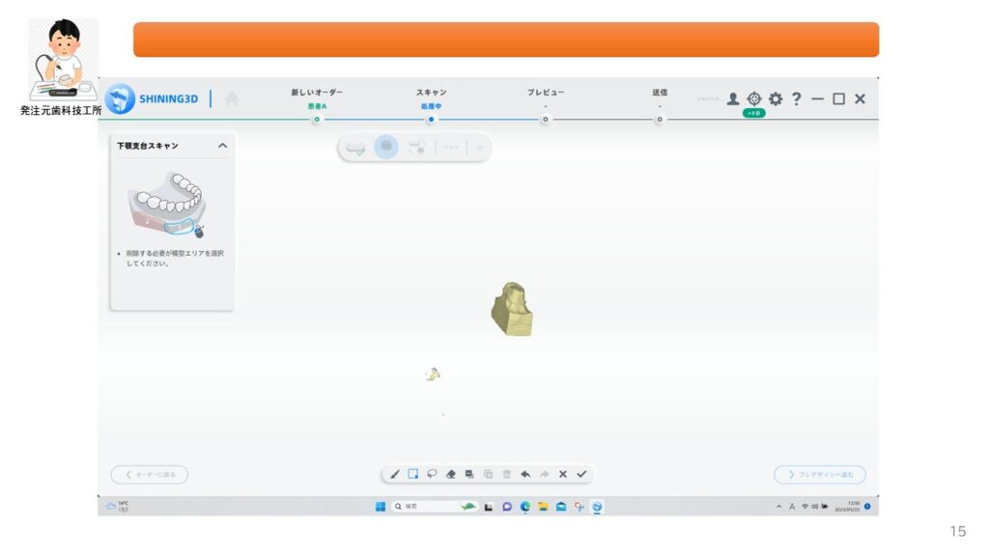Select the lasso selection tool
Screen dimensions: 989x556
[x=432, y=474]
